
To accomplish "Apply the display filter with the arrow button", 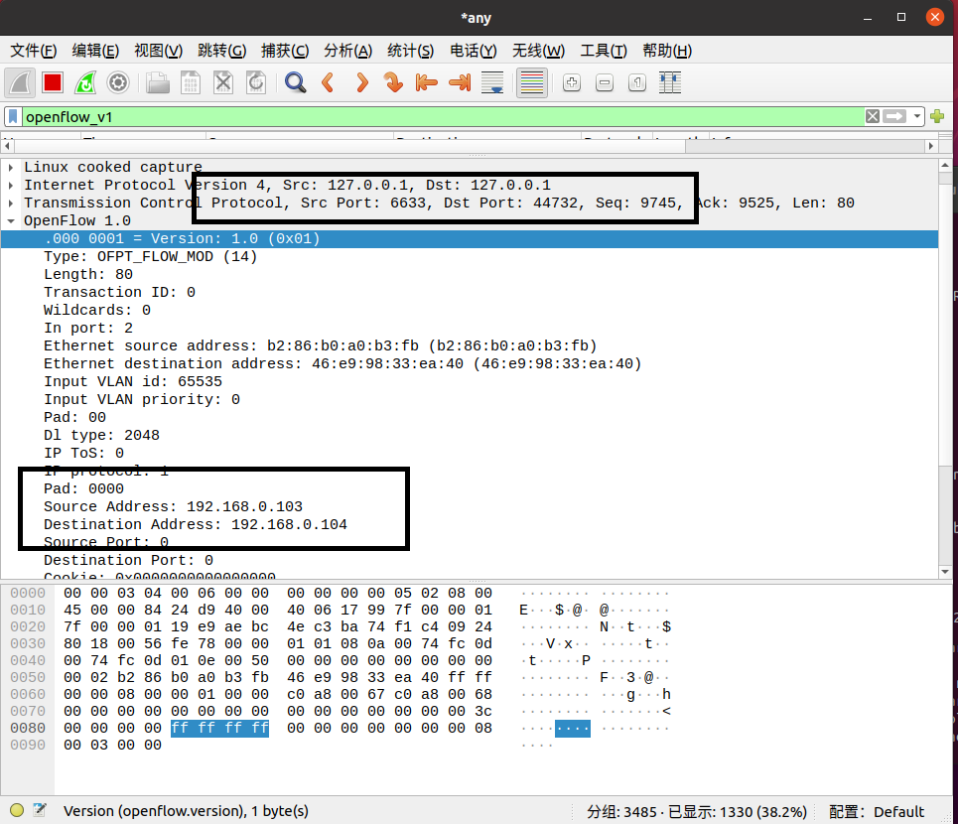I will (x=894, y=116).
